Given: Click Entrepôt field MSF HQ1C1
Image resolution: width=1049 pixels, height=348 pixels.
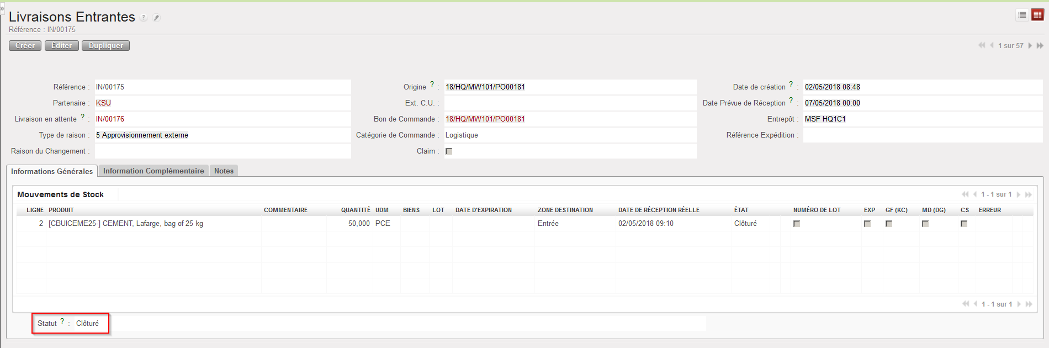Looking at the screenshot, I should click(923, 119).
